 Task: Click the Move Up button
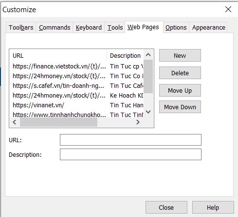180,90
